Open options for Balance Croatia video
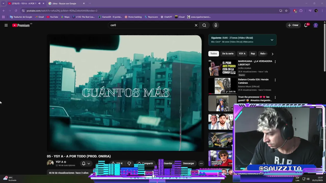Screen dimensions: 326x183 pos(275,80)
